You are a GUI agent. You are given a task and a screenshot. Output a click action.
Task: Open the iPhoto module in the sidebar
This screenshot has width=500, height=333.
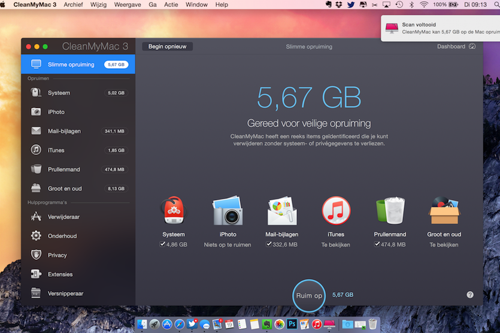(x=78, y=112)
